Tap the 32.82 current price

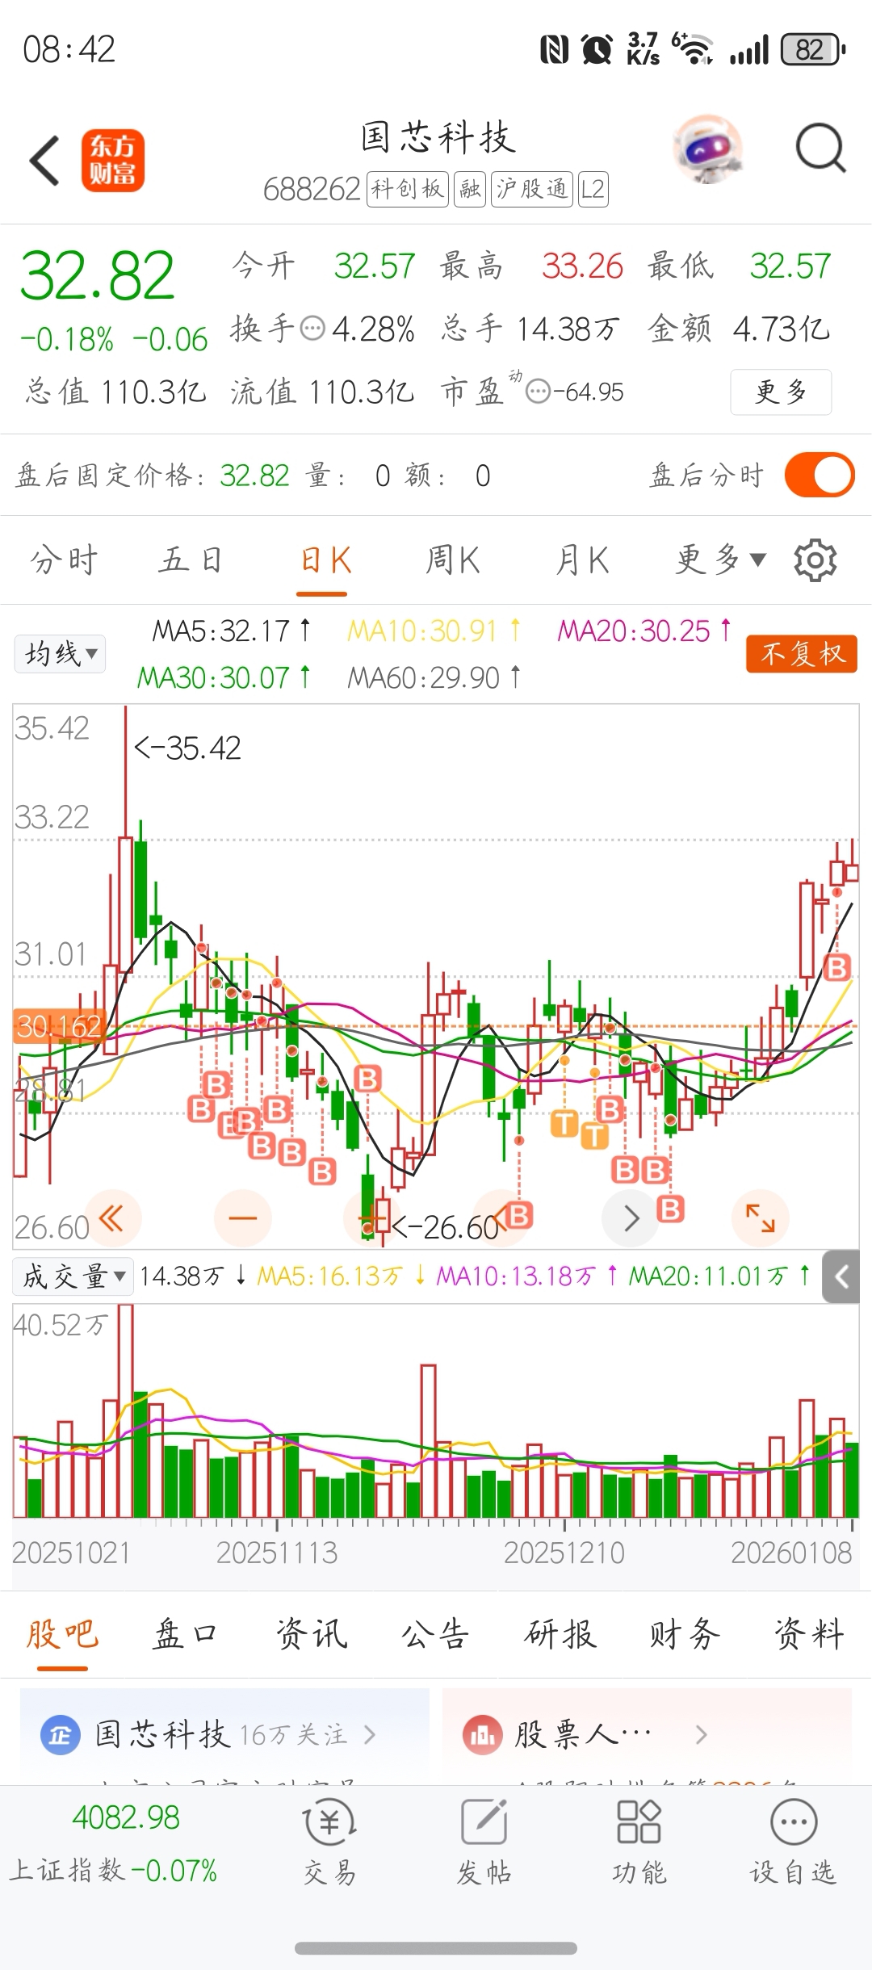[x=97, y=276]
